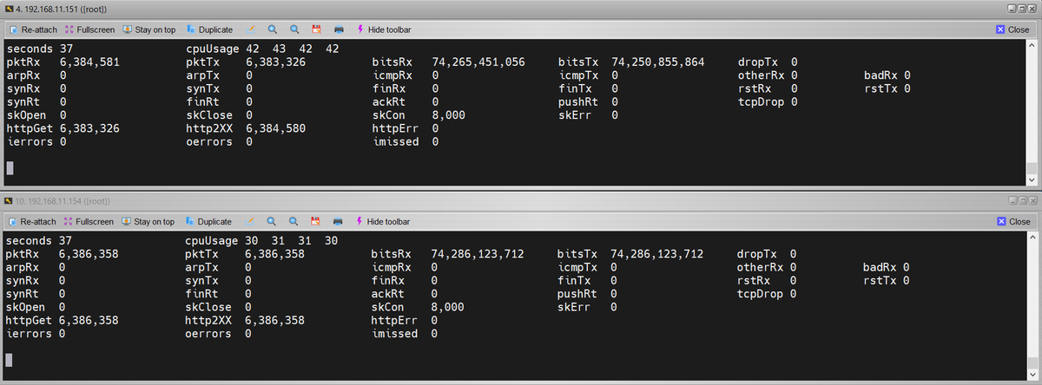Click scrollbar up arrow in the 192.168.11.154 terminal

(x=1032, y=238)
